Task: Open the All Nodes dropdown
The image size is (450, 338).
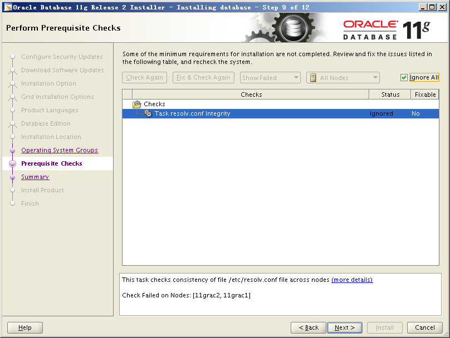Action: (343, 78)
